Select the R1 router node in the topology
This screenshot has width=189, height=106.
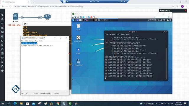(x=47, y=16)
